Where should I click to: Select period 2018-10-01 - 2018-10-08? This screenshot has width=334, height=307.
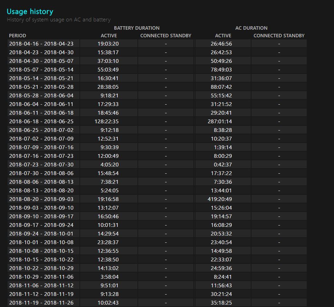coord(41,242)
